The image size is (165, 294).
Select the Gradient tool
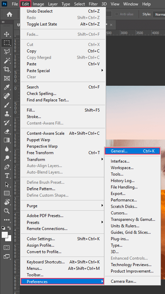(x=7, y=140)
